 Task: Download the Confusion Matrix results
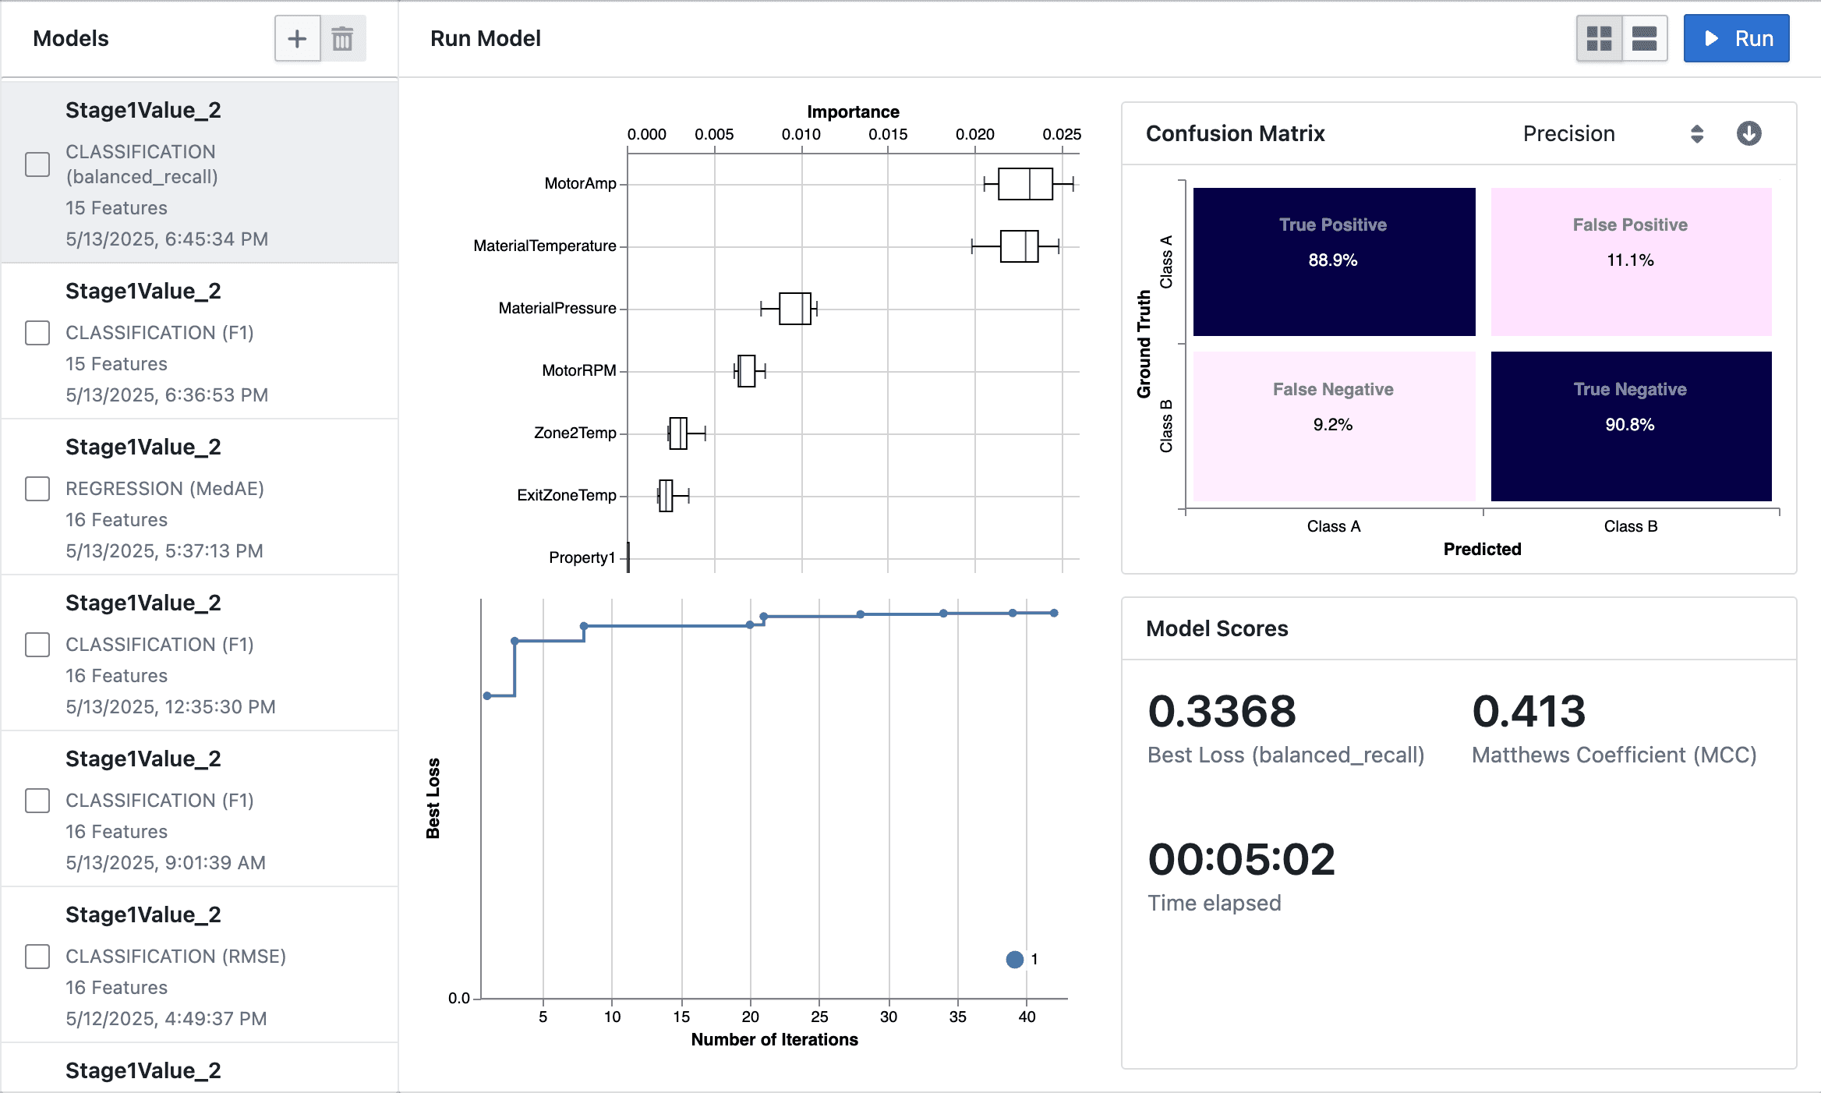pyautogui.click(x=1749, y=133)
